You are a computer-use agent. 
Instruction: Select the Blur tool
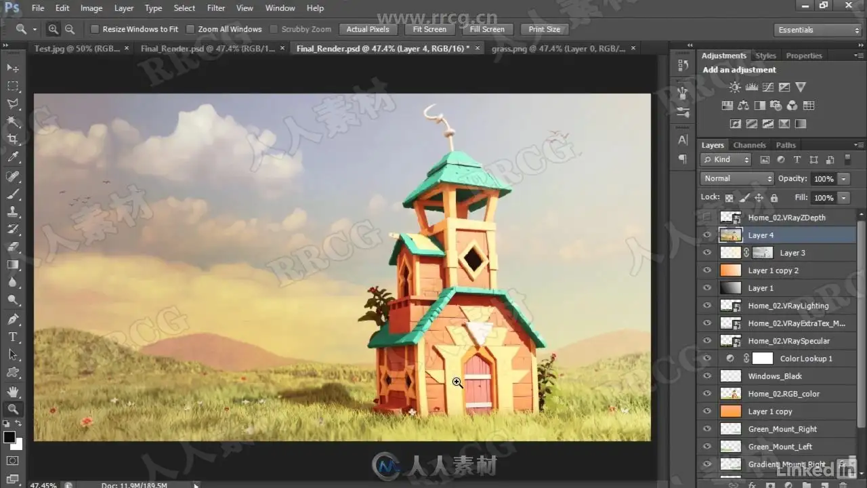[x=13, y=282]
